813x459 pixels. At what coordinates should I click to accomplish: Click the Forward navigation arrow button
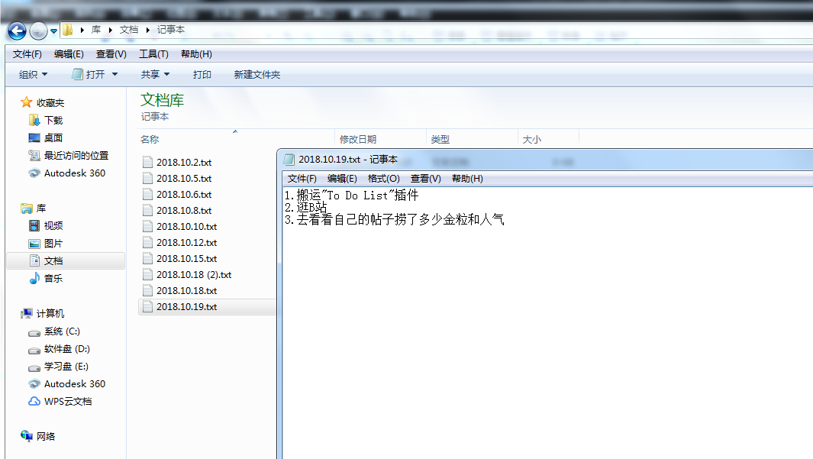(38, 31)
